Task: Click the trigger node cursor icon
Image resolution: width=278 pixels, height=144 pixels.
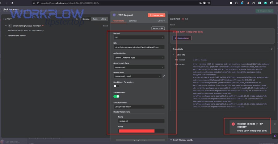Action: 10,26
